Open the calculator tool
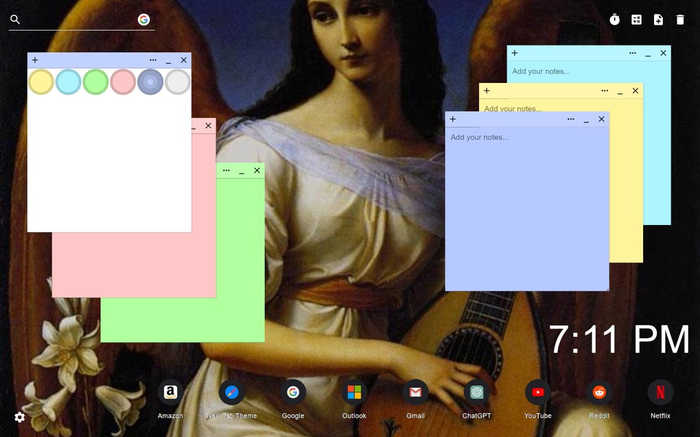The image size is (700, 437). pos(637,20)
